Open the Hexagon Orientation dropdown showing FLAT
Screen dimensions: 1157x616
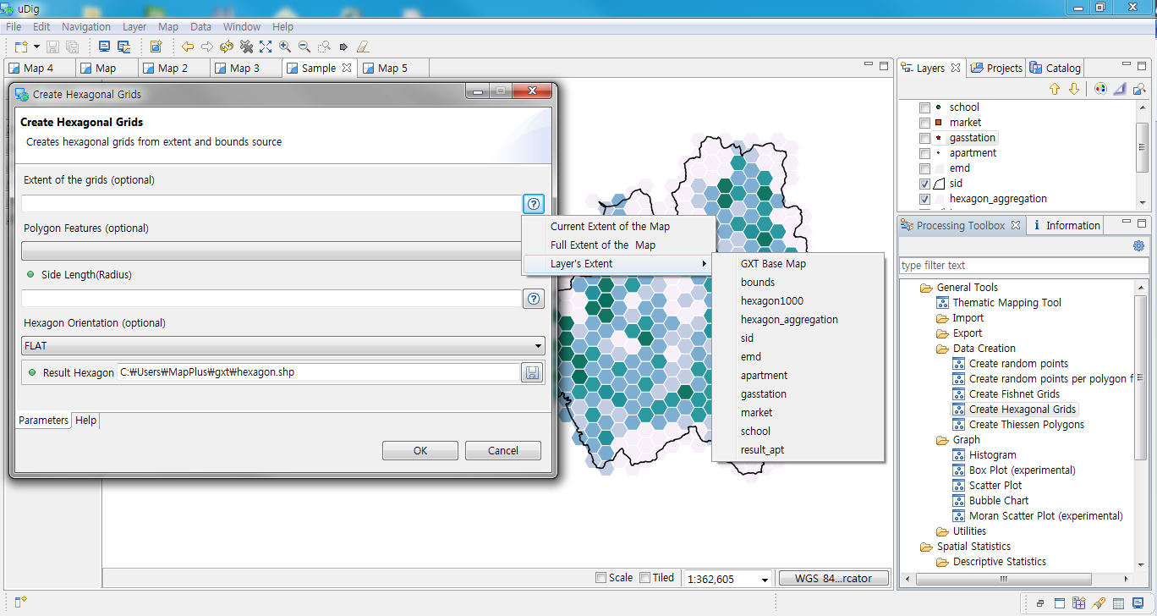pyautogui.click(x=539, y=345)
